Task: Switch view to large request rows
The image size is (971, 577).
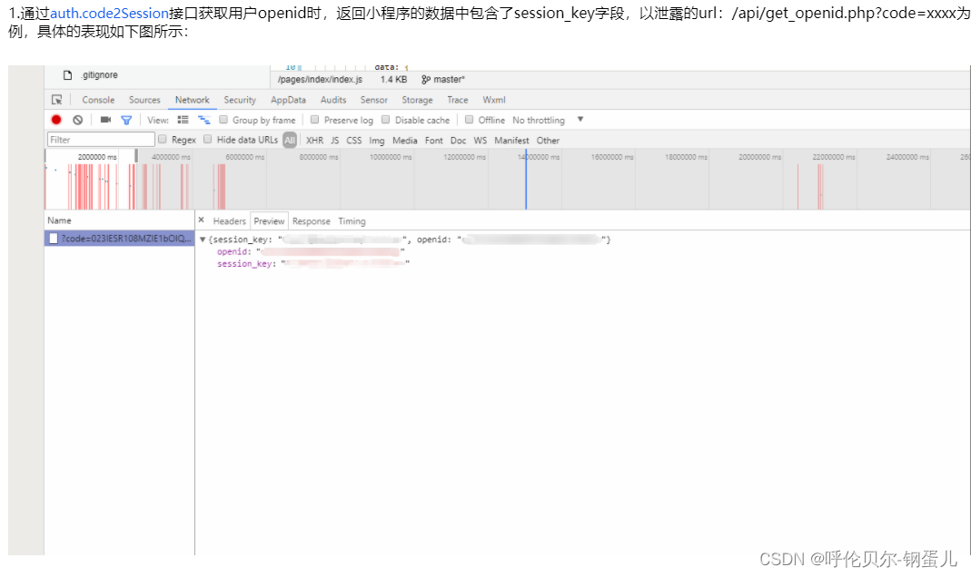Action: click(183, 119)
